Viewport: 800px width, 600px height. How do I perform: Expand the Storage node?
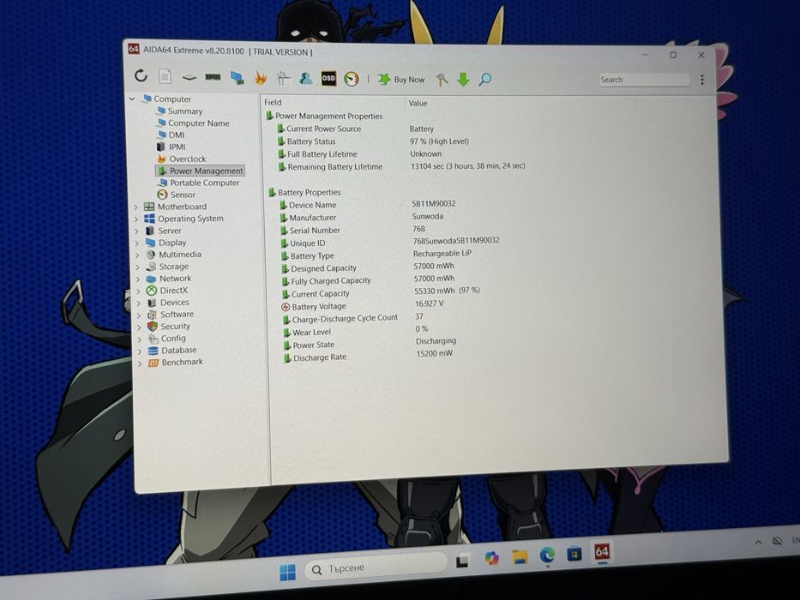click(x=137, y=267)
